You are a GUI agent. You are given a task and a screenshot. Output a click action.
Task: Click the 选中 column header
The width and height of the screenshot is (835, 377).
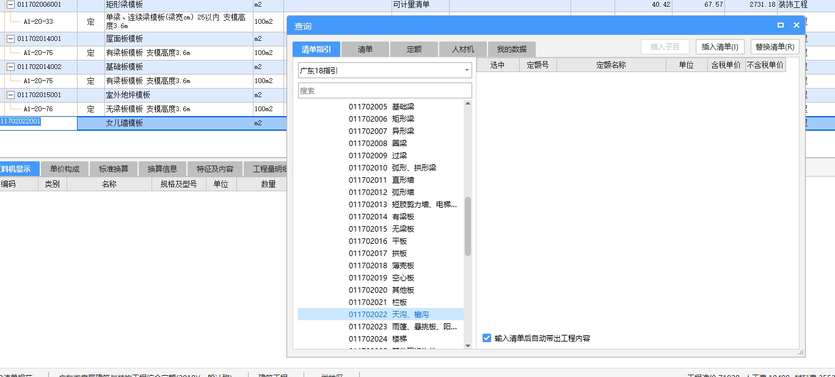point(498,65)
